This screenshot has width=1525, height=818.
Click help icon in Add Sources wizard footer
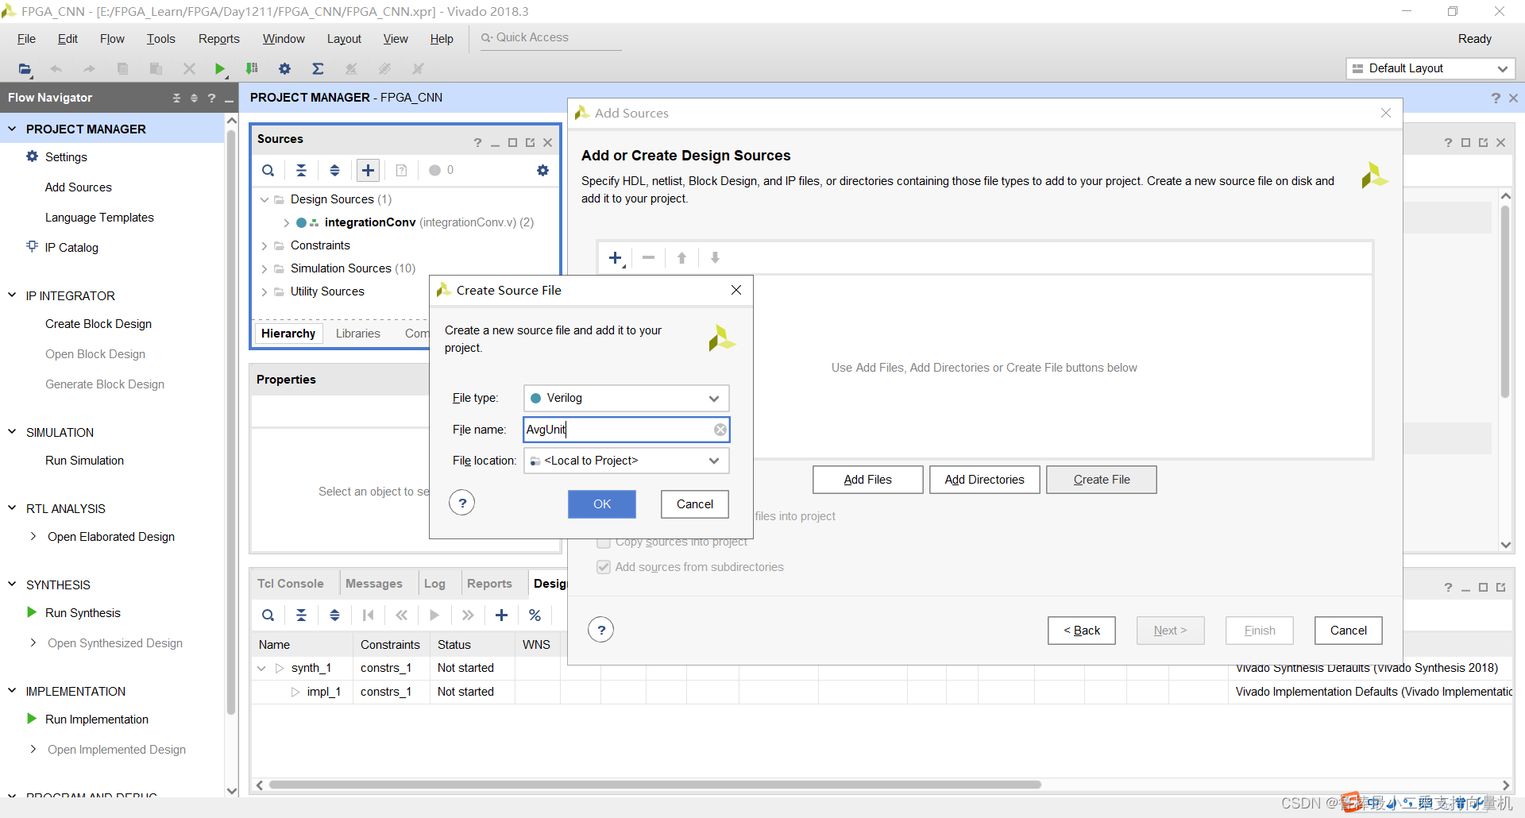(x=601, y=630)
